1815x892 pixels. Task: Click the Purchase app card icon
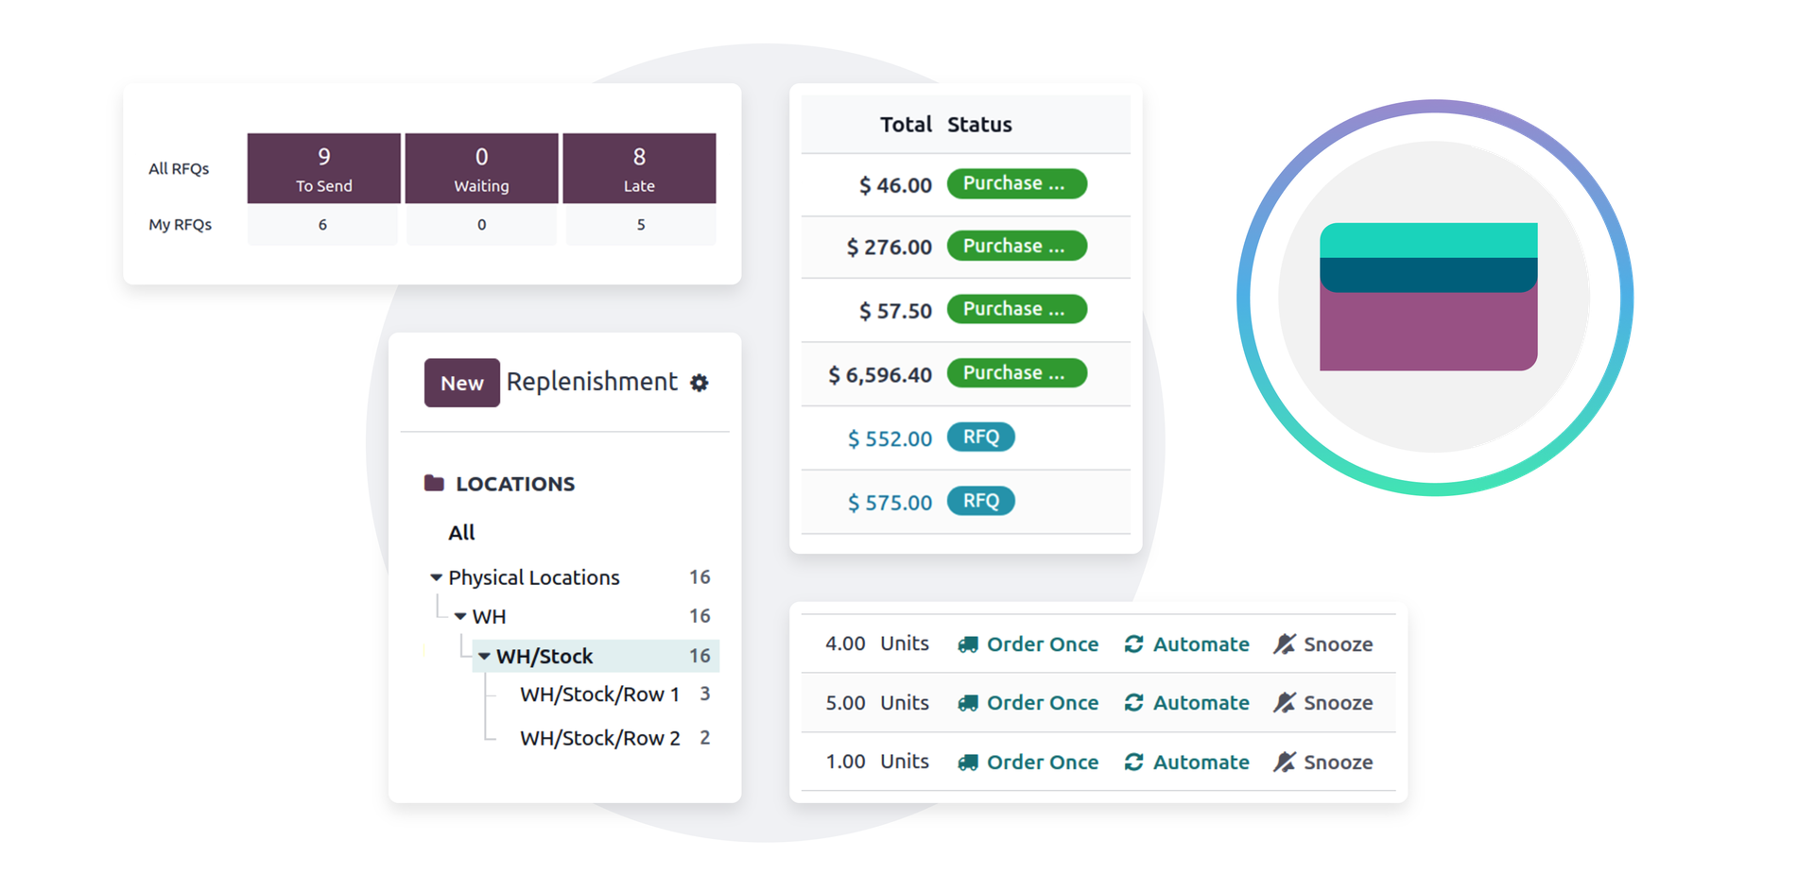(x=1427, y=297)
